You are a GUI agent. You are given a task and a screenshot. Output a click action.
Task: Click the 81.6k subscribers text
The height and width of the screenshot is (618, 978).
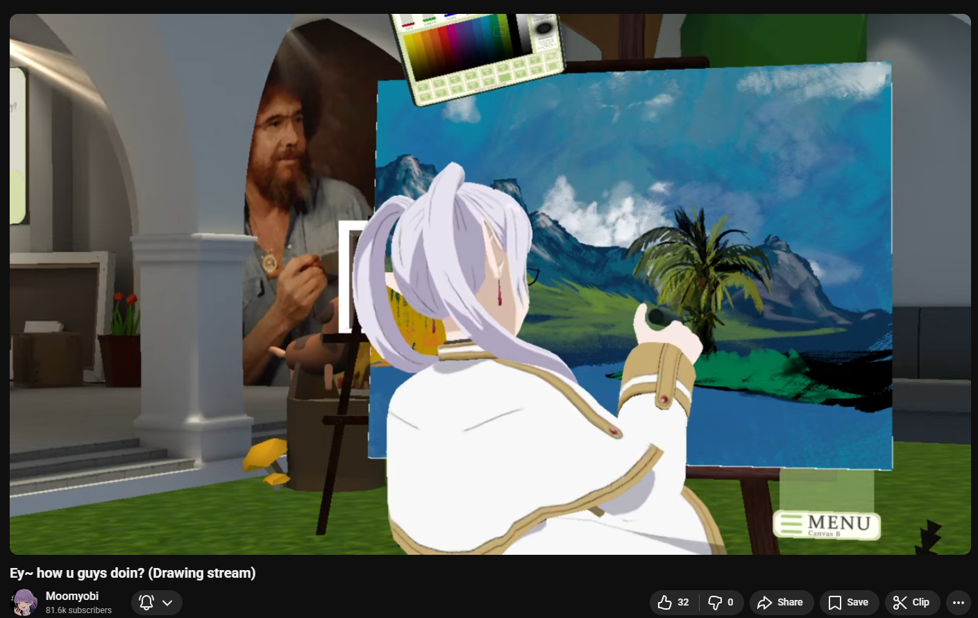click(78, 610)
